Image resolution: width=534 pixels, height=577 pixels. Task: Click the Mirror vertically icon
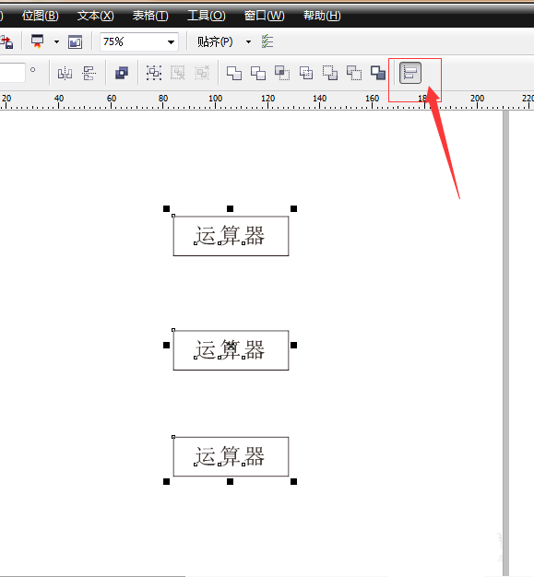[89, 73]
